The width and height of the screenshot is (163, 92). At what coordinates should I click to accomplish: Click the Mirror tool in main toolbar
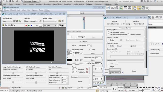(x=108, y=8)
